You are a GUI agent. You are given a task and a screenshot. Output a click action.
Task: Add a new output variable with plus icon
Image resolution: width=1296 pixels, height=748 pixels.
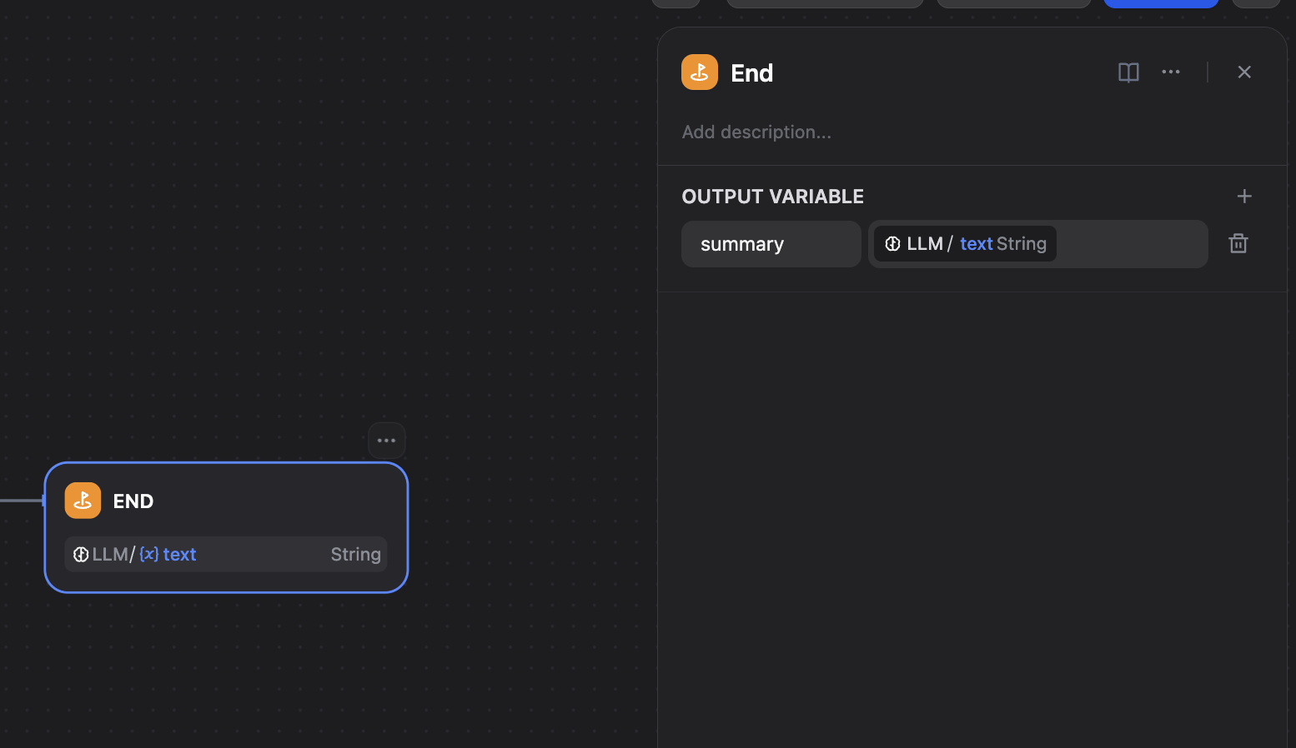coord(1244,197)
